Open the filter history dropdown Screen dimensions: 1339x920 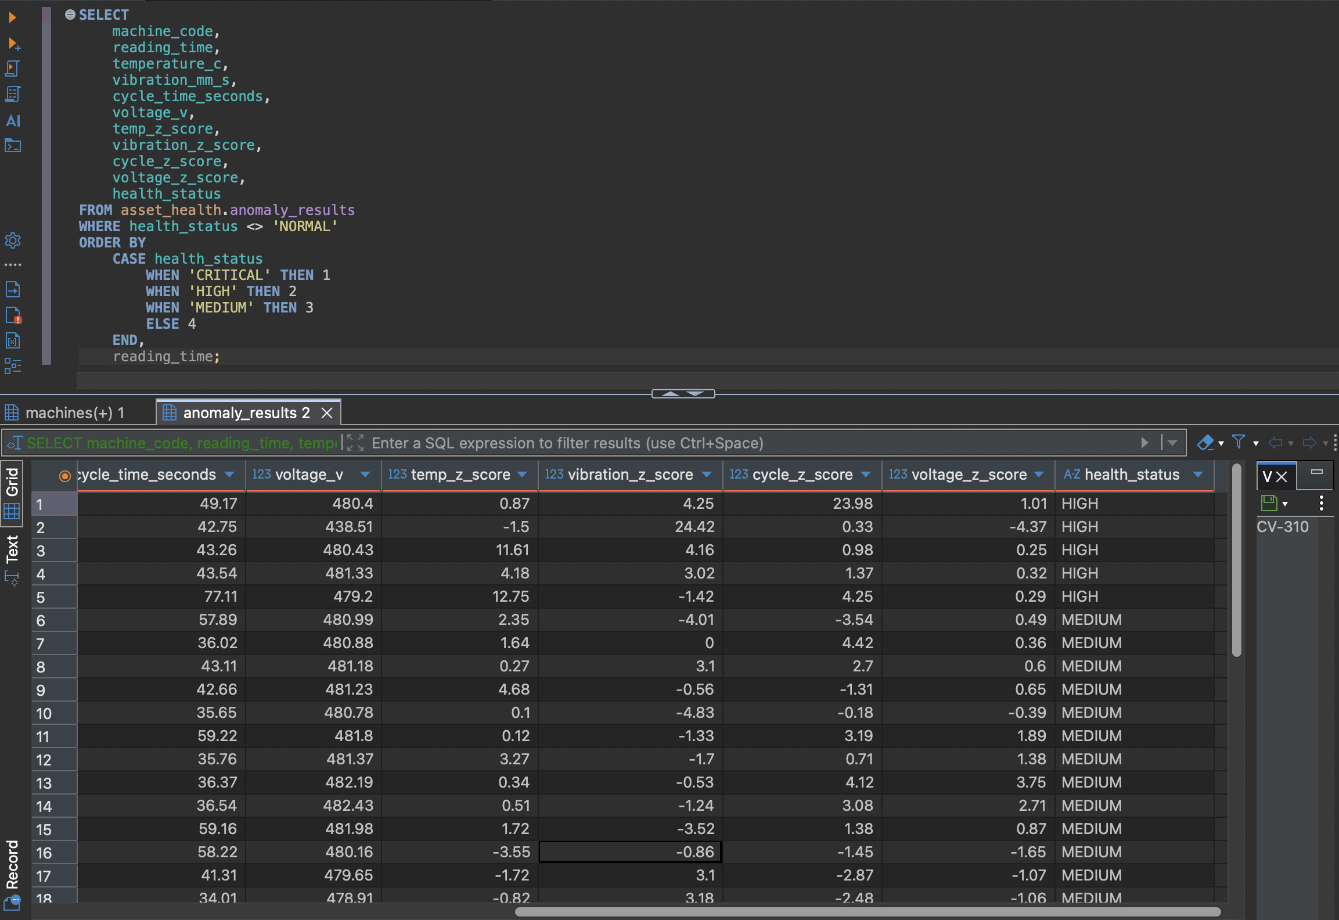(1172, 443)
